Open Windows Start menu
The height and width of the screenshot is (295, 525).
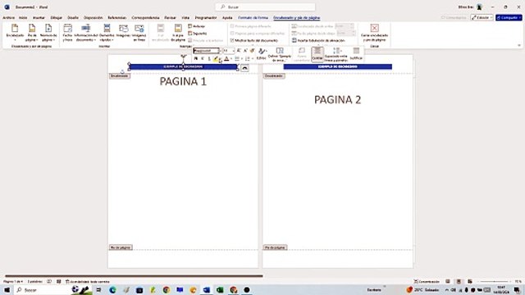click(x=7, y=290)
